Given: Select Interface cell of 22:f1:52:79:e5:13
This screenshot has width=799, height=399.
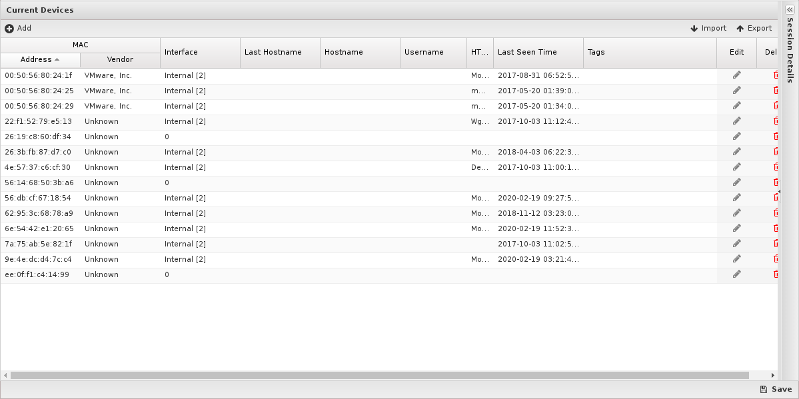Looking at the screenshot, I should [201, 121].
